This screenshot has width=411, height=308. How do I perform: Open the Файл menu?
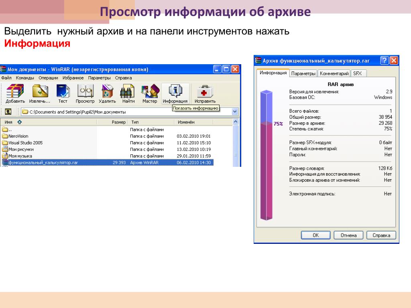tap(6, 78)
